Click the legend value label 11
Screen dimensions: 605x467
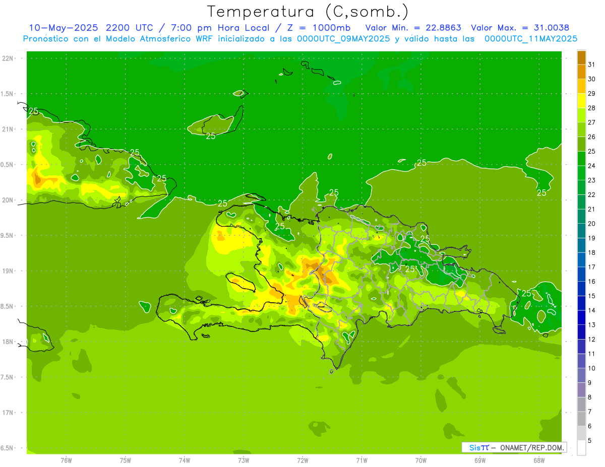[592, 354]
